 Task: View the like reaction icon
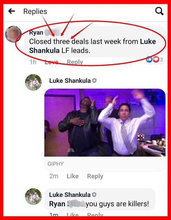149,59
